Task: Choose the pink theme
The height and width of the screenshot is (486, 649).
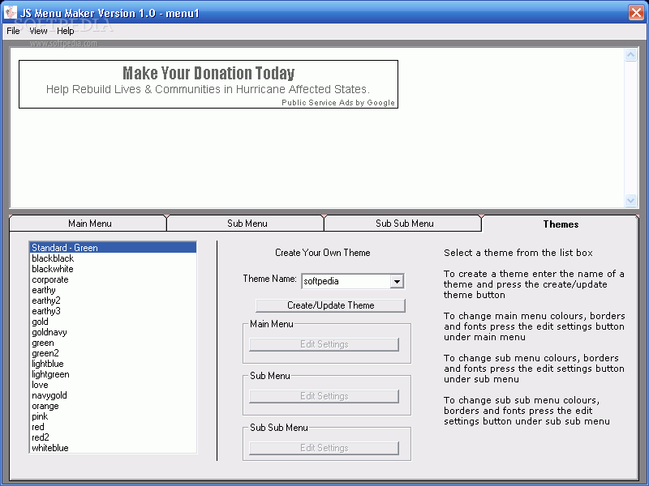Action: (x=114, y=416)
